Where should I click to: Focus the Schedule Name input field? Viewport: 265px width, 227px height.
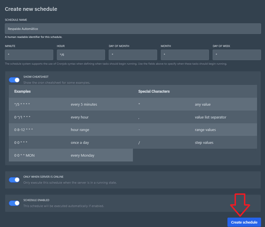click(133, 29)
